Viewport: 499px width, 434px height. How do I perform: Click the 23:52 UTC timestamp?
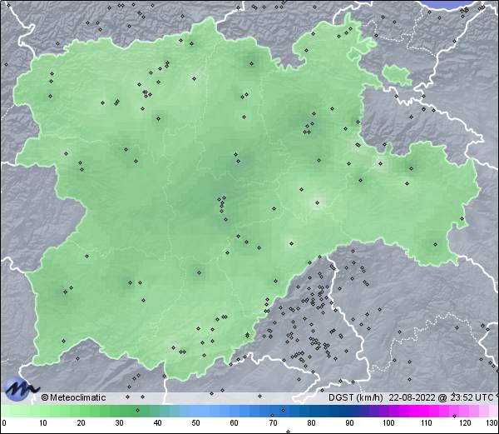coord(472,397)
